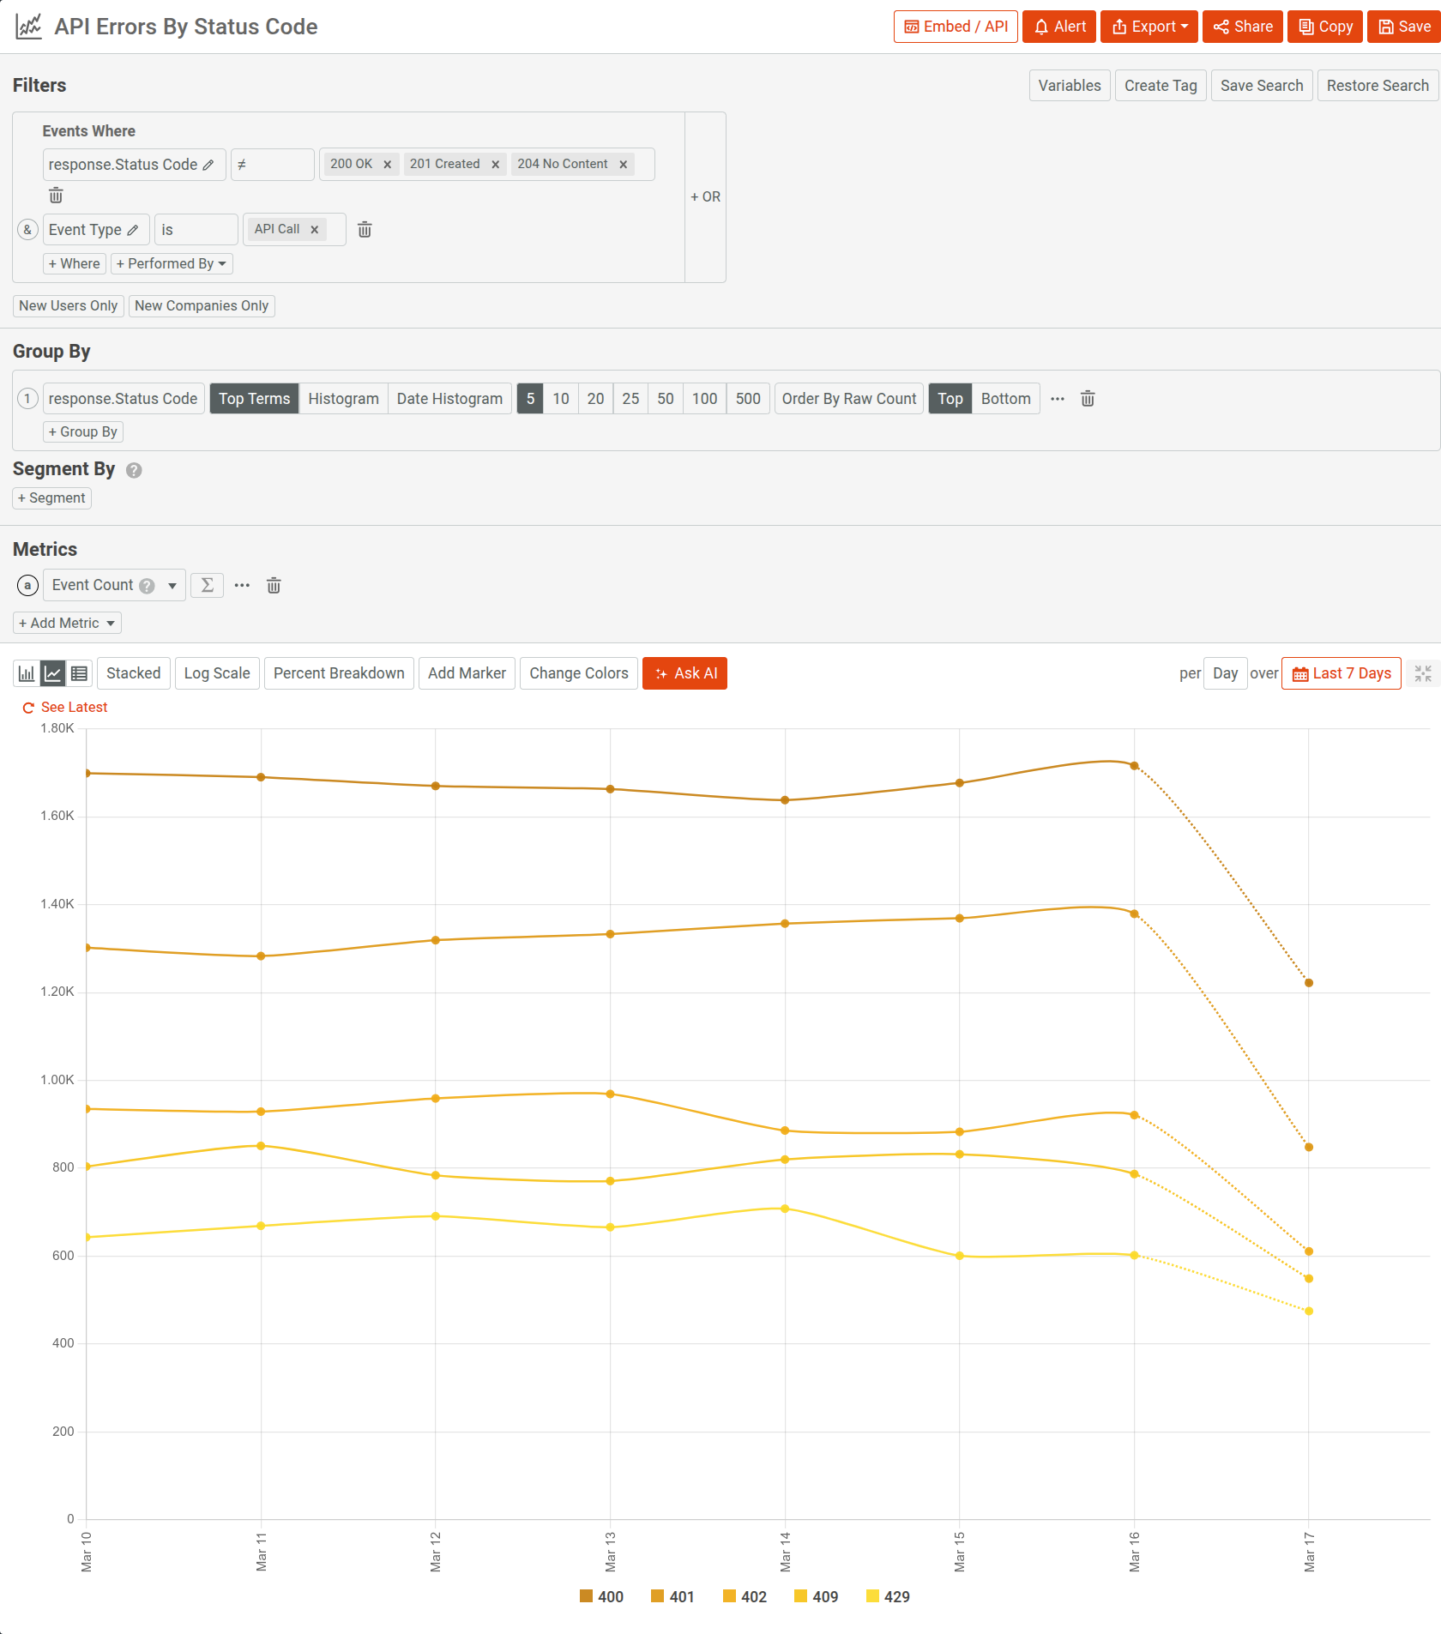Click the Ask AI button
The height and width of the screenshot is (1634, 1441).
tap(684, 673)
